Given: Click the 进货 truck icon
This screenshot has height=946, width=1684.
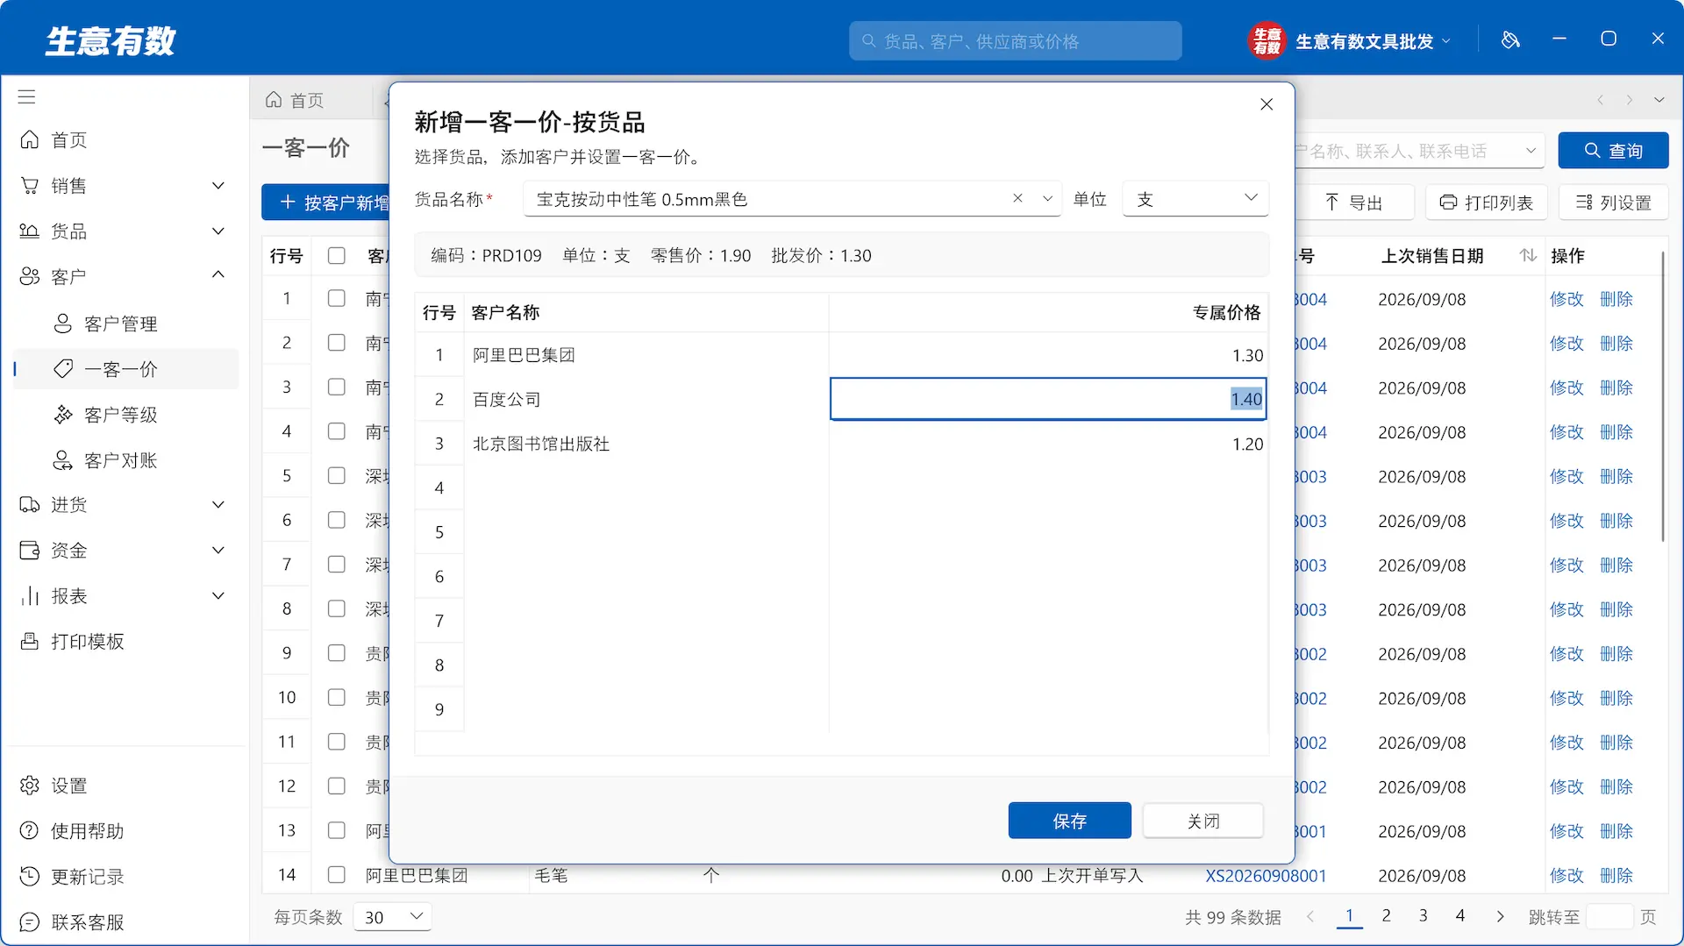Looking at the screenshot, I should click(x=30, y=505).
